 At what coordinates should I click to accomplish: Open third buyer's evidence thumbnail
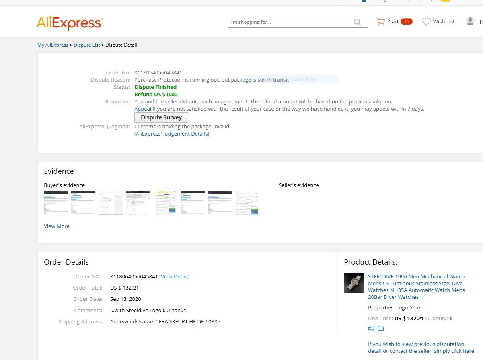tap(111, 203)
